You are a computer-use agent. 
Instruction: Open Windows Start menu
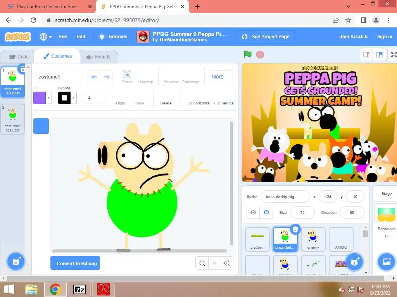(9, 289)
